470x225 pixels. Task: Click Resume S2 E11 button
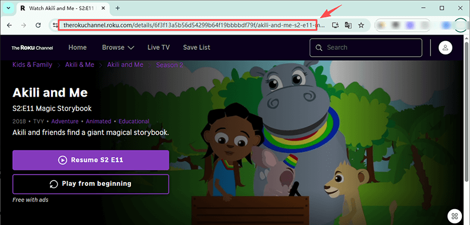tap(91, 160)
